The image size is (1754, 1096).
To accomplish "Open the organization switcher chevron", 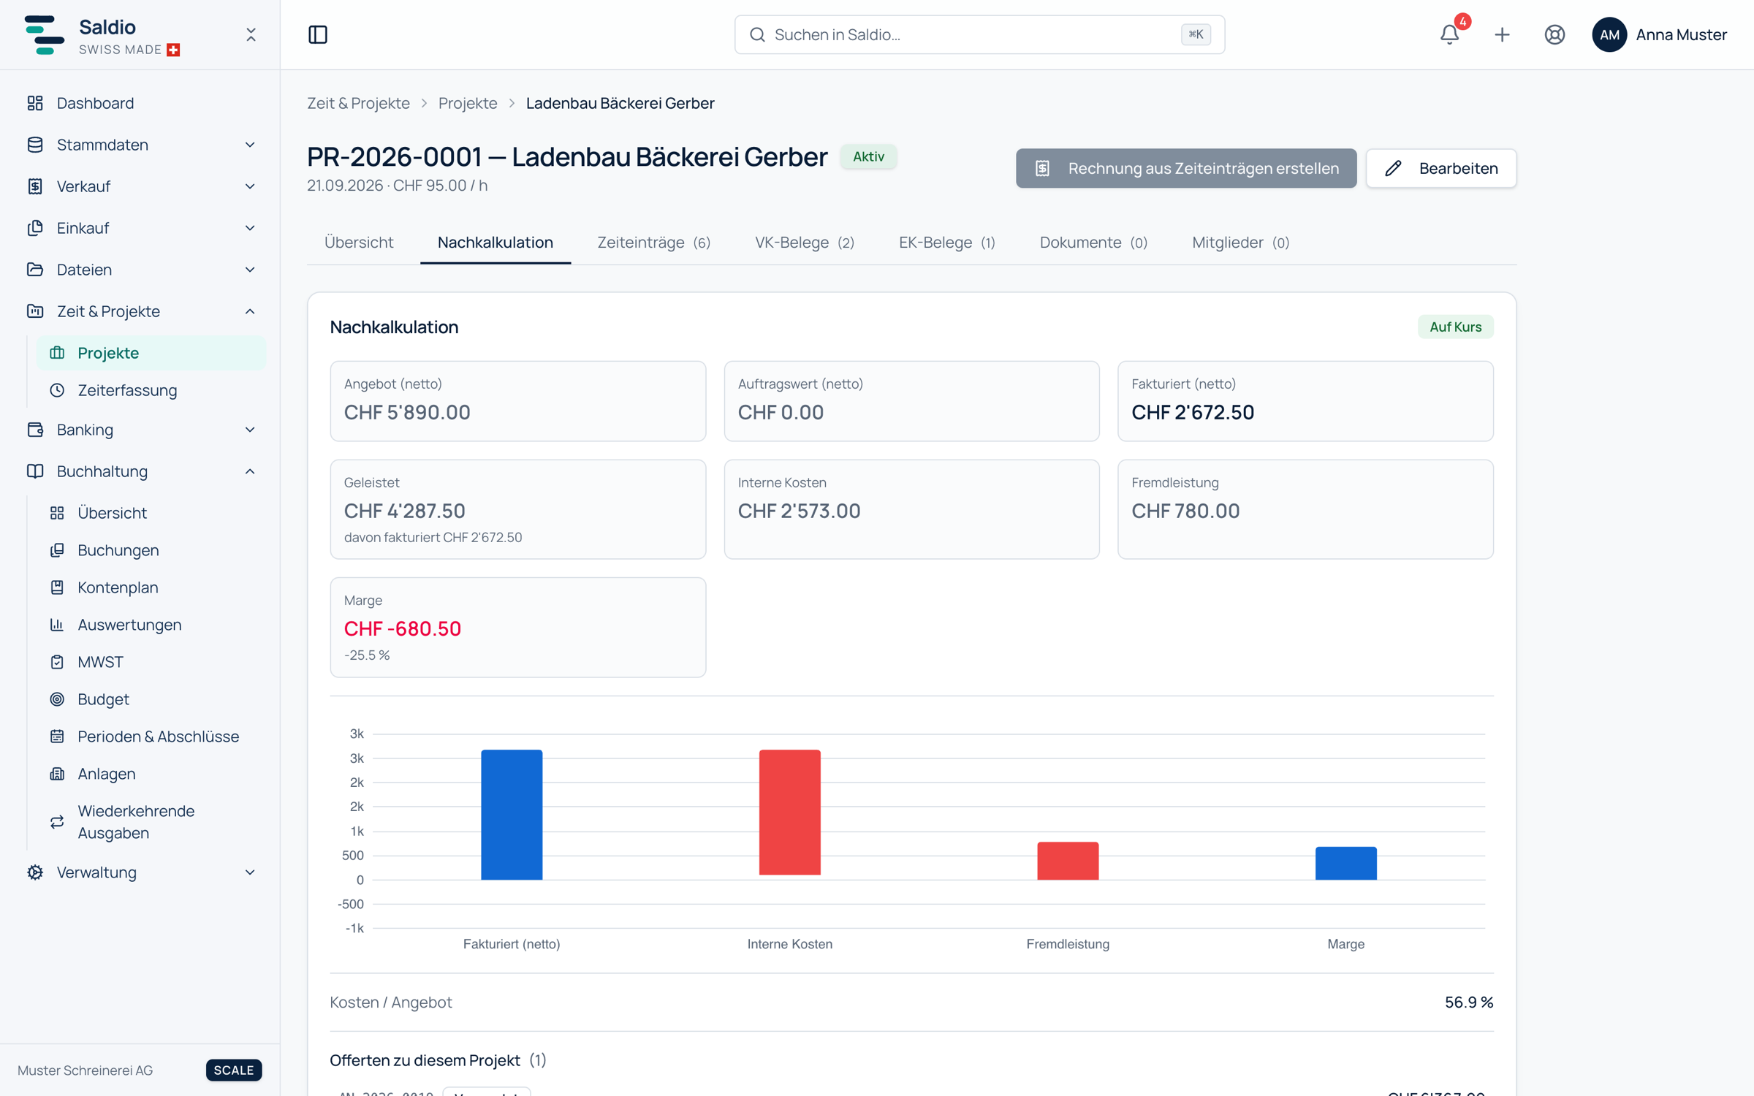I will (x=251, y=34).
